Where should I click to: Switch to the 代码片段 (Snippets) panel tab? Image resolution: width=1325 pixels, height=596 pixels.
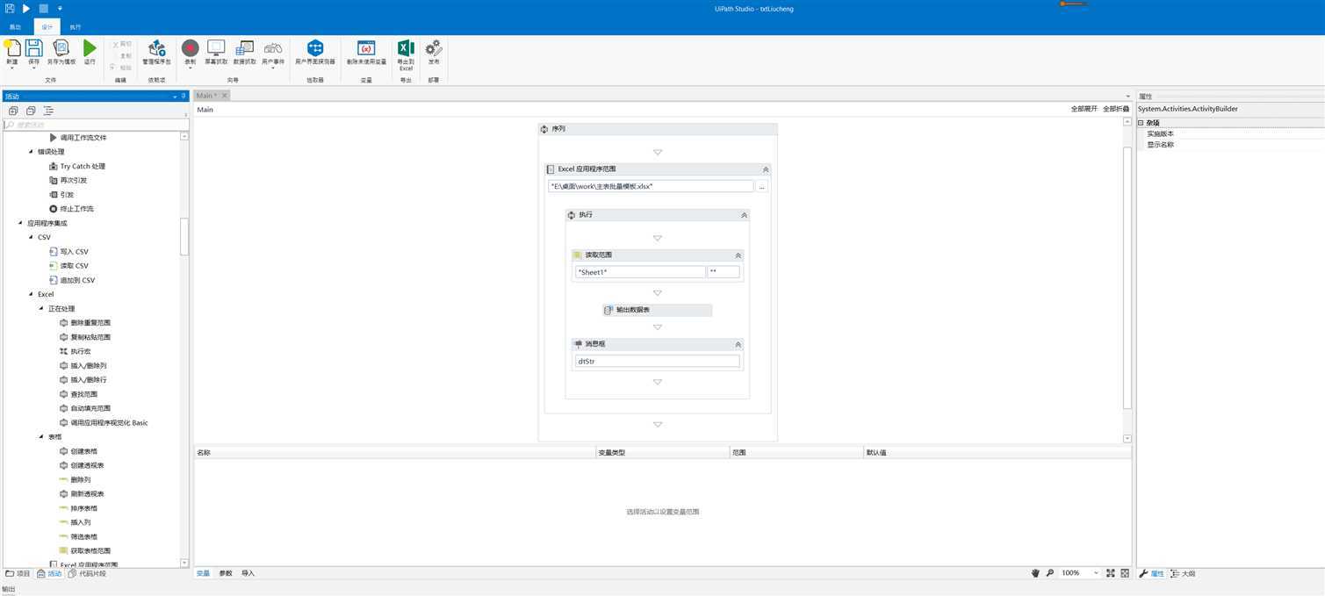[87, 574]
